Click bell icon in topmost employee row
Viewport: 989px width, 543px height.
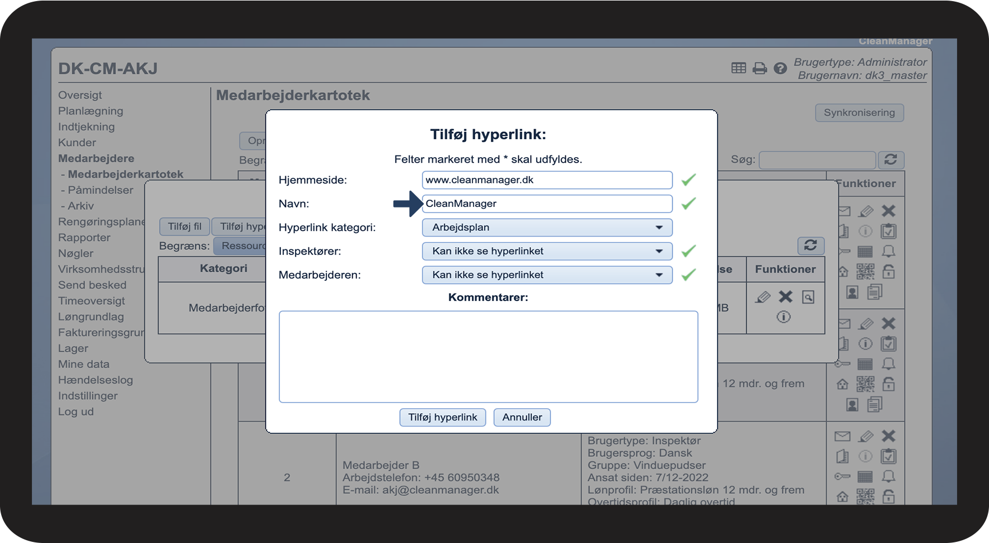click(888, 251)
